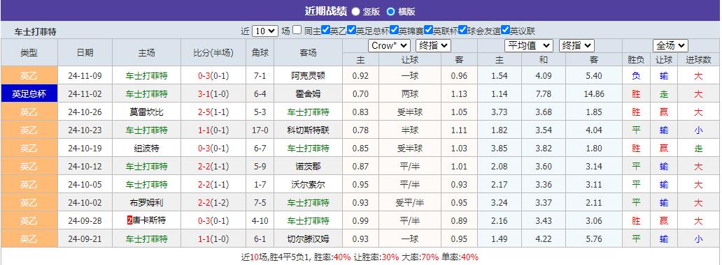
Task: Click home team 车士打菲特 on 24-11-09
Action: pos(146,76)
